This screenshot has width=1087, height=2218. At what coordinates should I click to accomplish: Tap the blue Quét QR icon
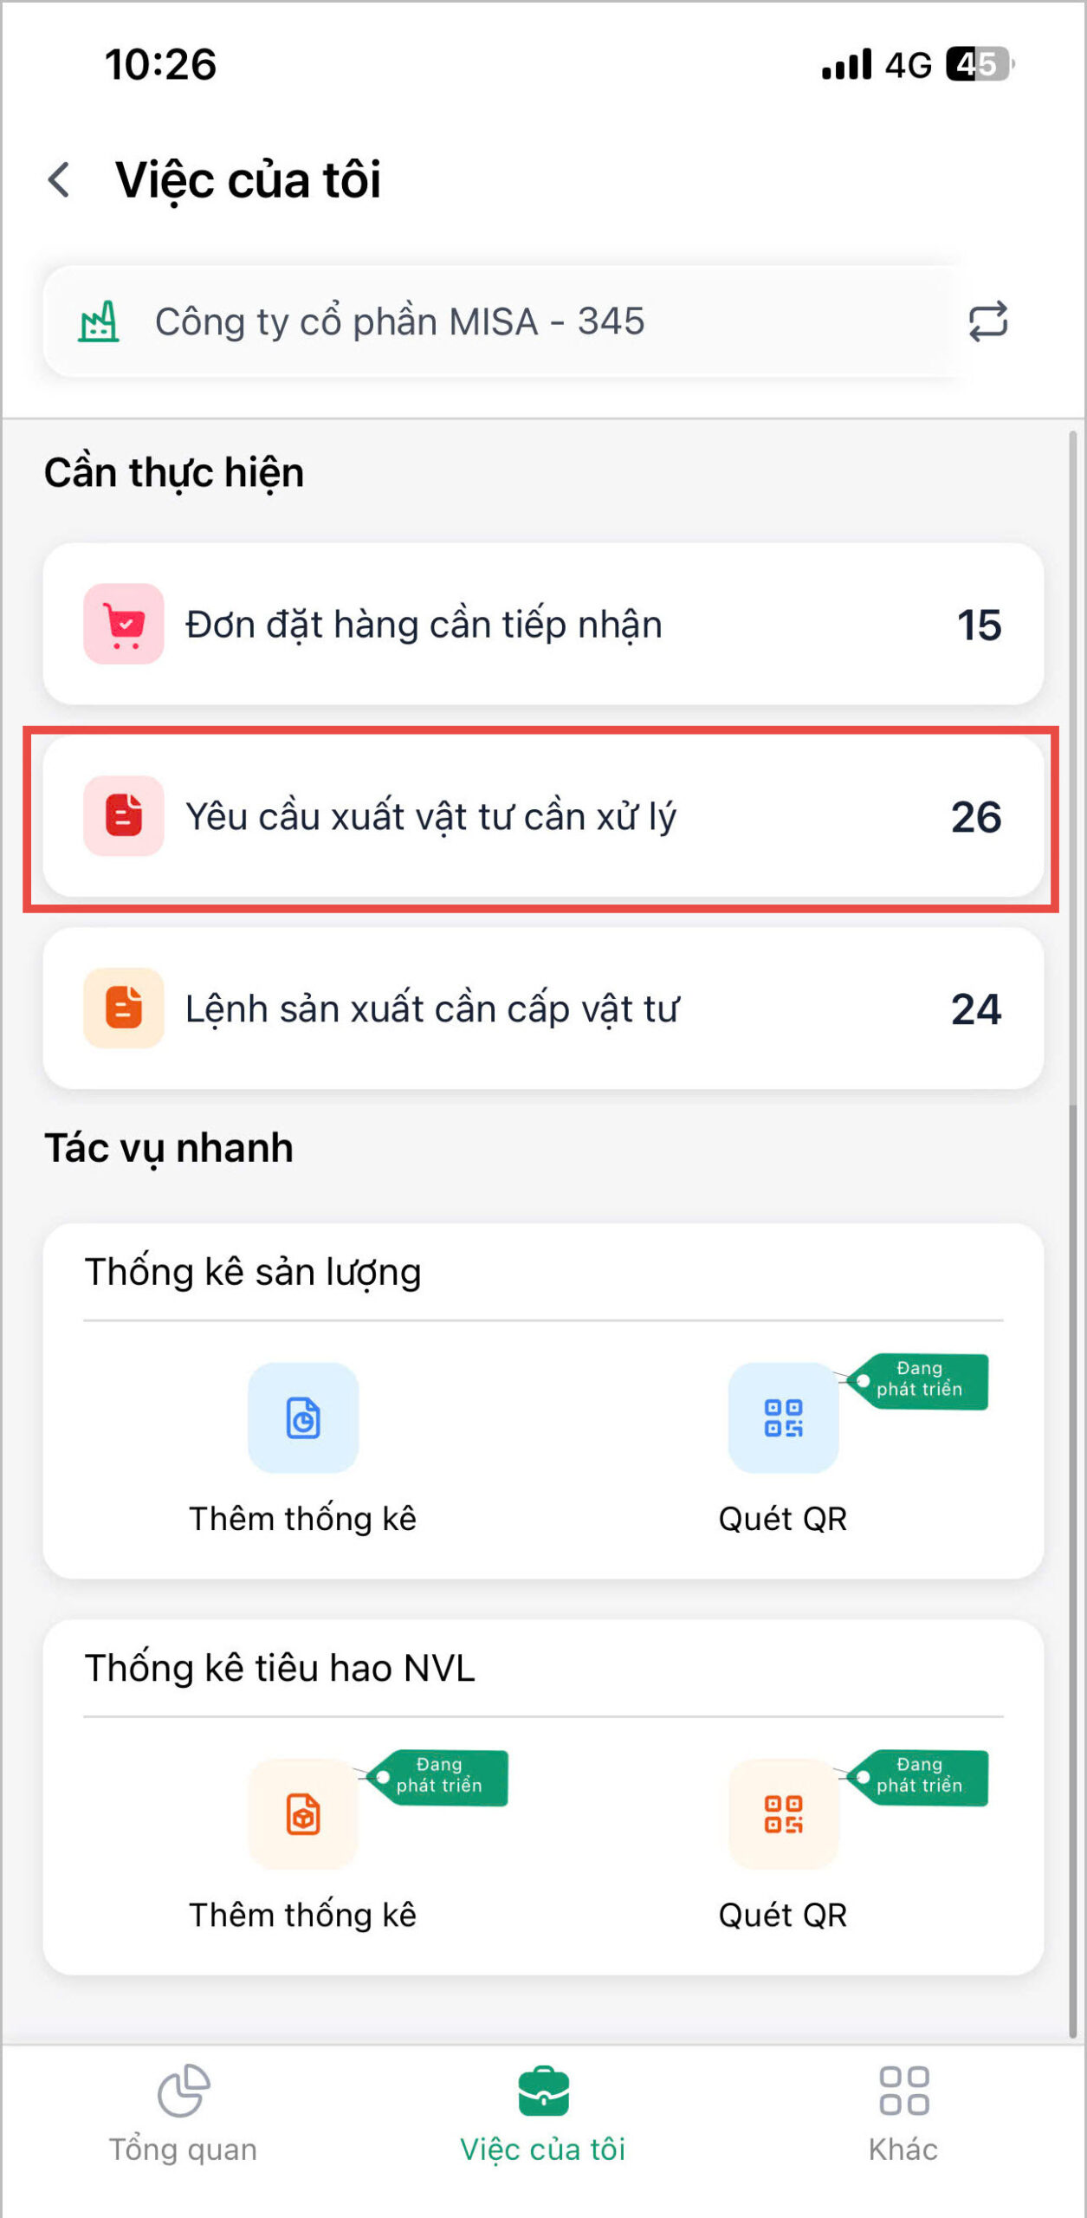pos(783,1417)
